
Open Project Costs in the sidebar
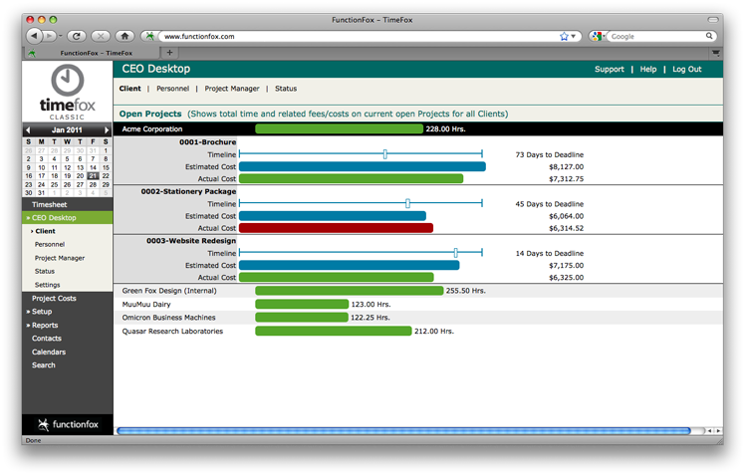54,299
